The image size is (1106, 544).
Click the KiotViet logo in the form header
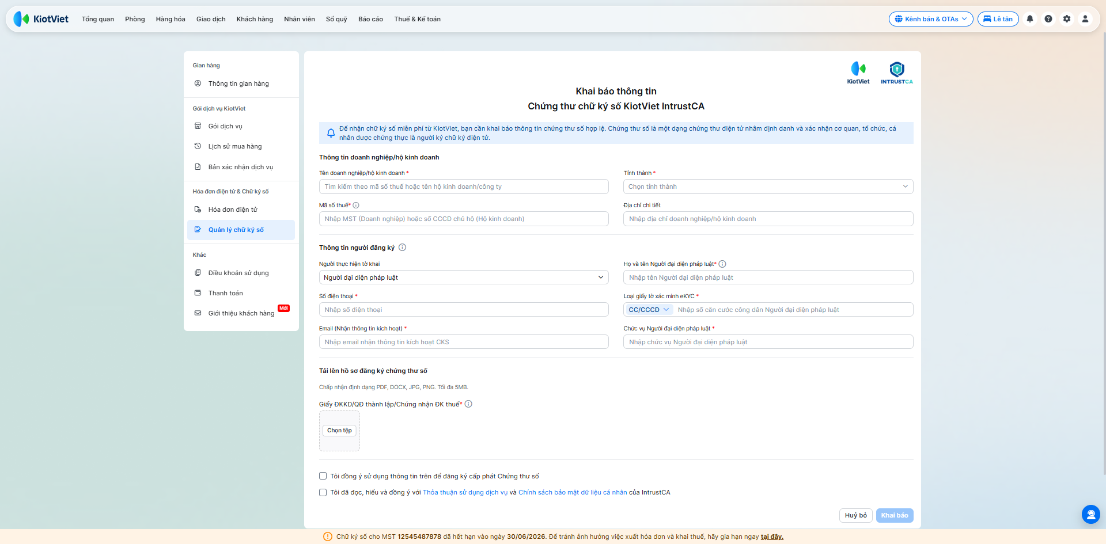click(x=858, y=73)
